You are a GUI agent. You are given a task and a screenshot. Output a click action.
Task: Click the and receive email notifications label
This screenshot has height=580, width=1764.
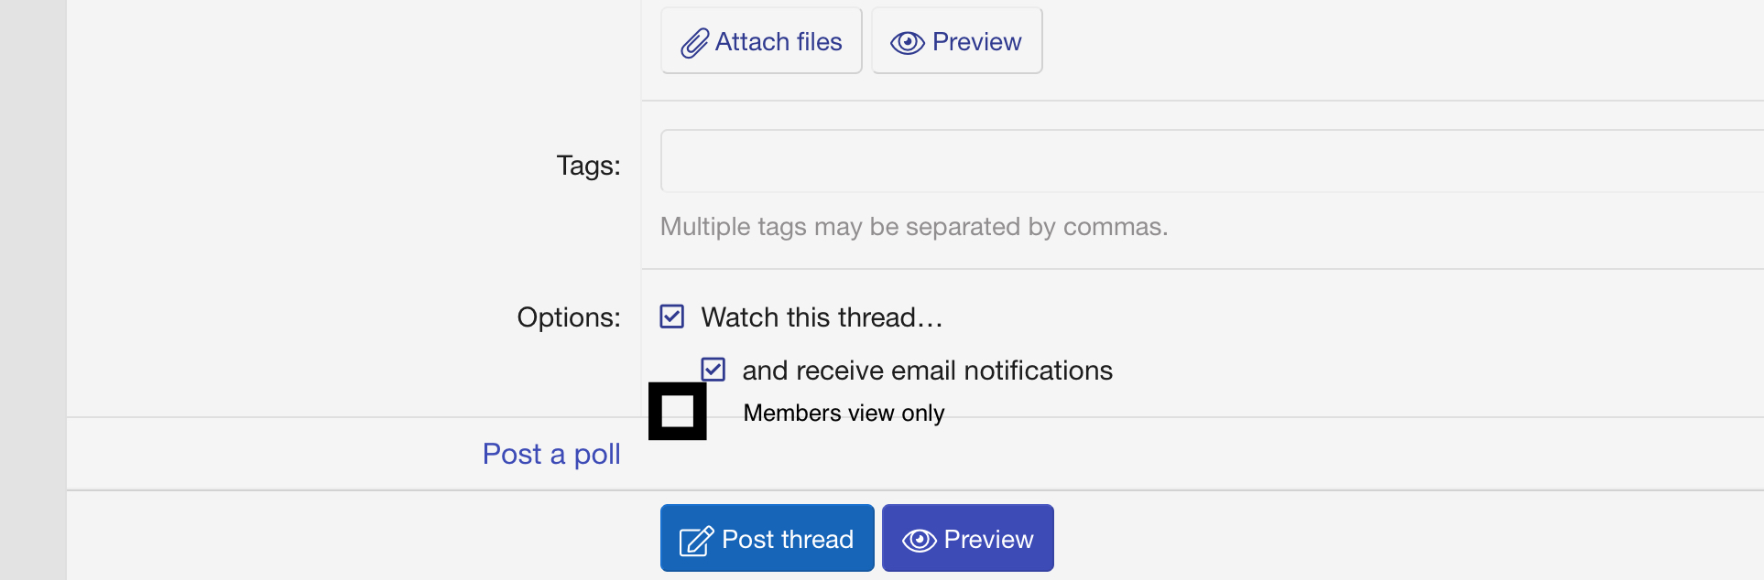927,371
